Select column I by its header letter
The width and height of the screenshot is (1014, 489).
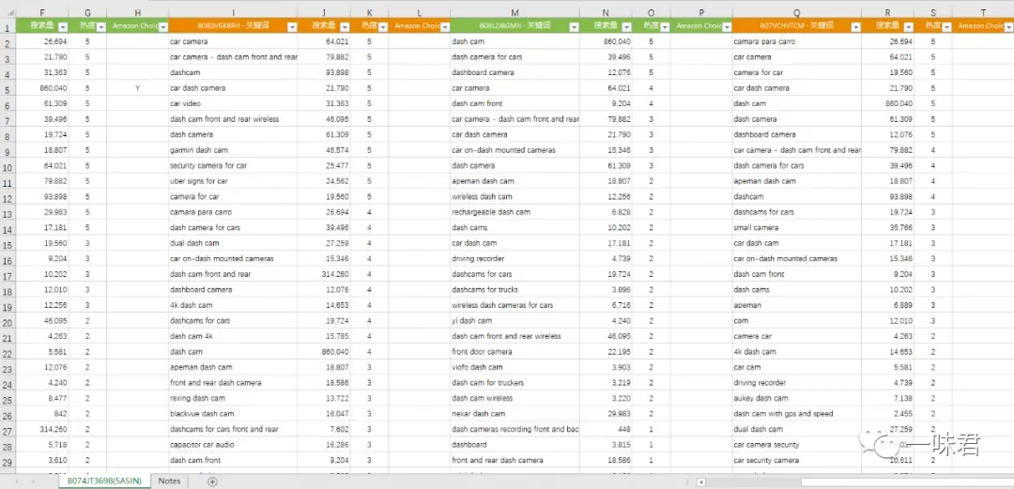(x=233, y=12)
